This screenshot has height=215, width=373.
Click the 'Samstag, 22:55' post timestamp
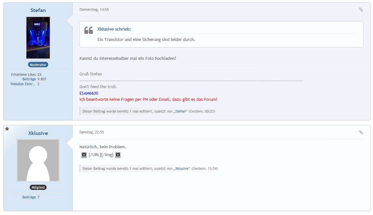coord(92,132)
